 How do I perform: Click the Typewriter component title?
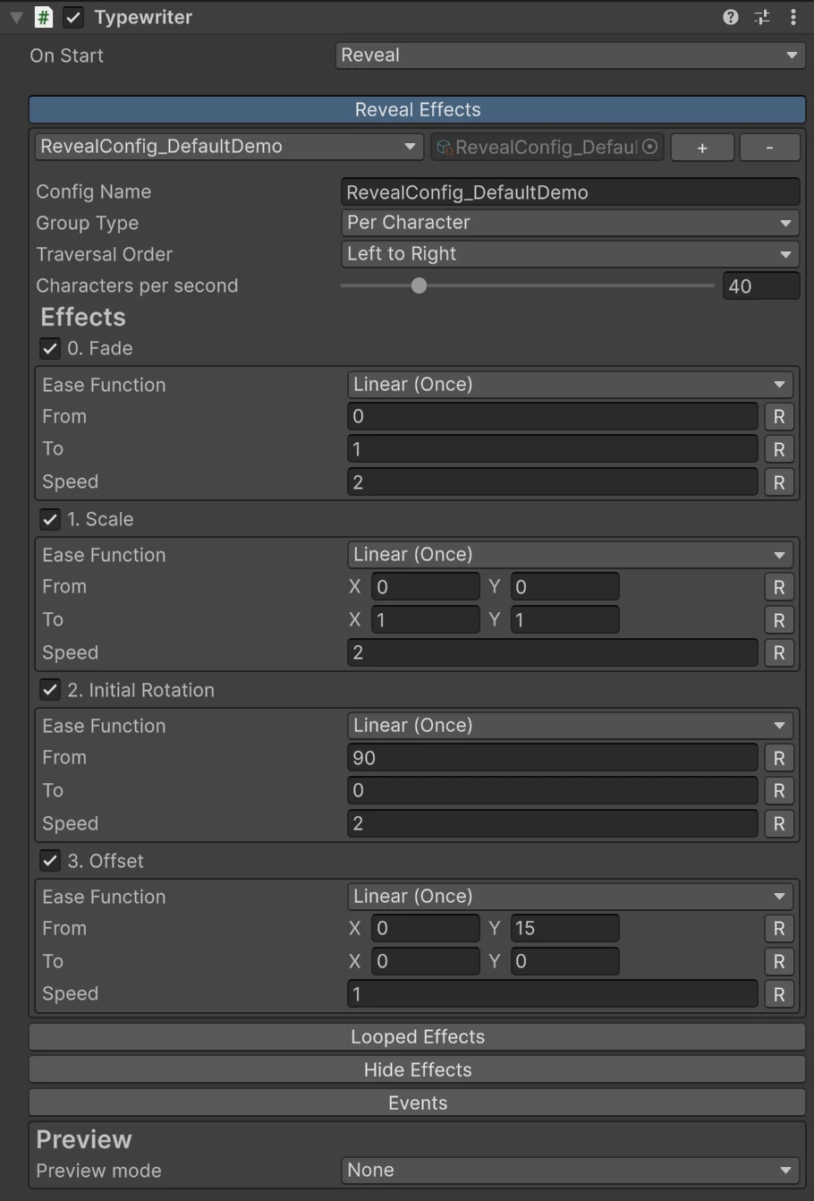pos(143,17)
